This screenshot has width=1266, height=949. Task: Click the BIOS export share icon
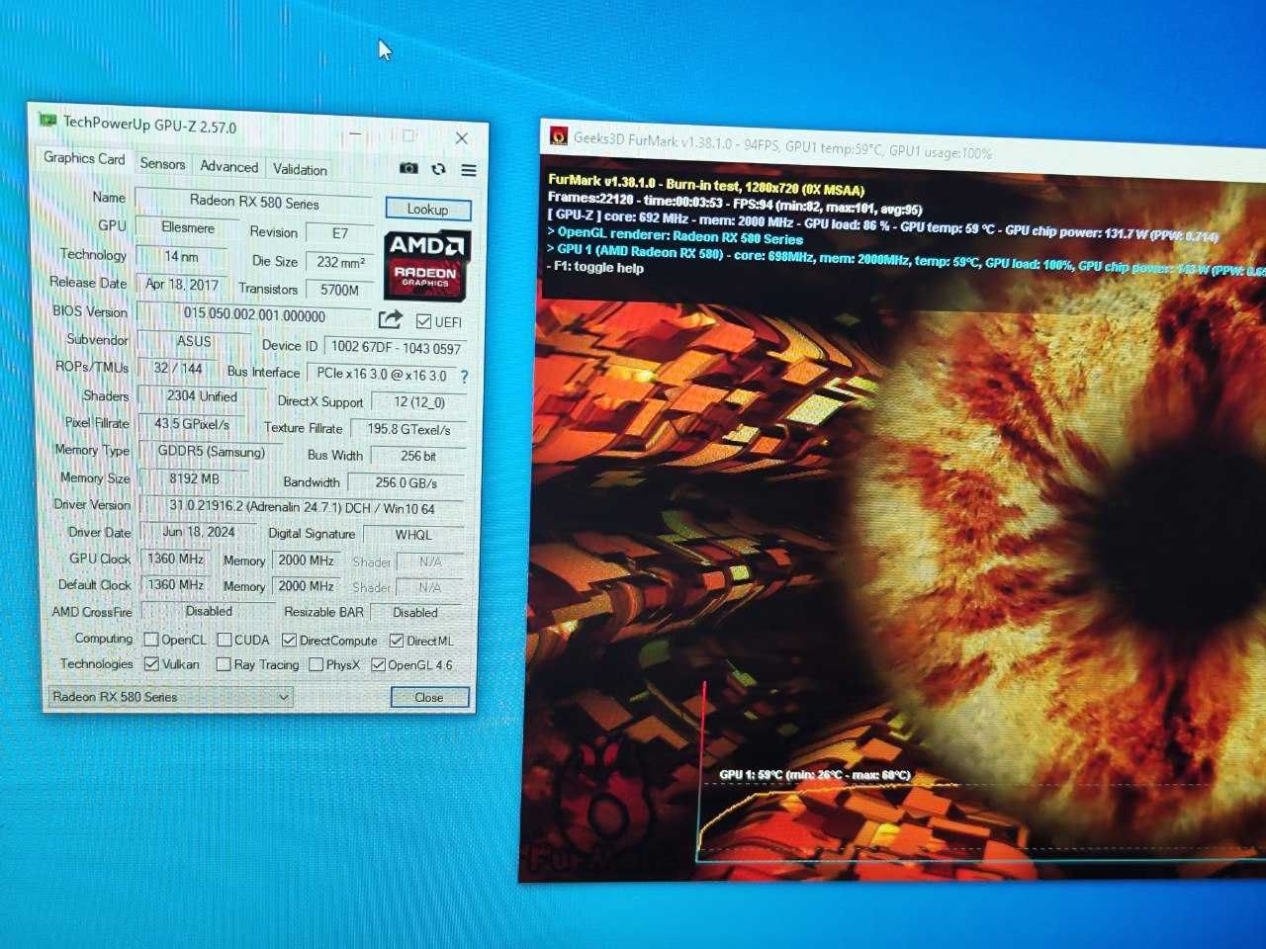(x=391, y=319)
